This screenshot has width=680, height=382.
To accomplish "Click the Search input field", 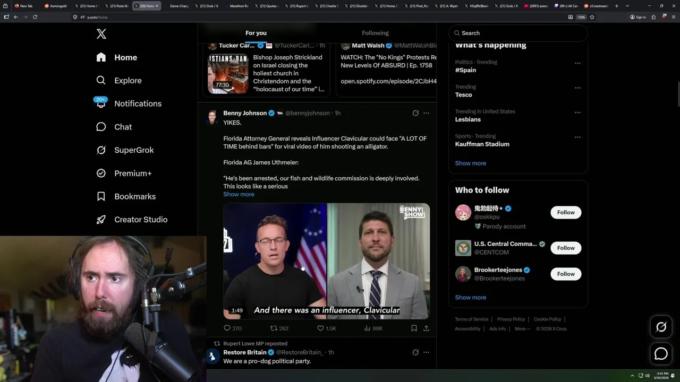I will click(518, 33).
